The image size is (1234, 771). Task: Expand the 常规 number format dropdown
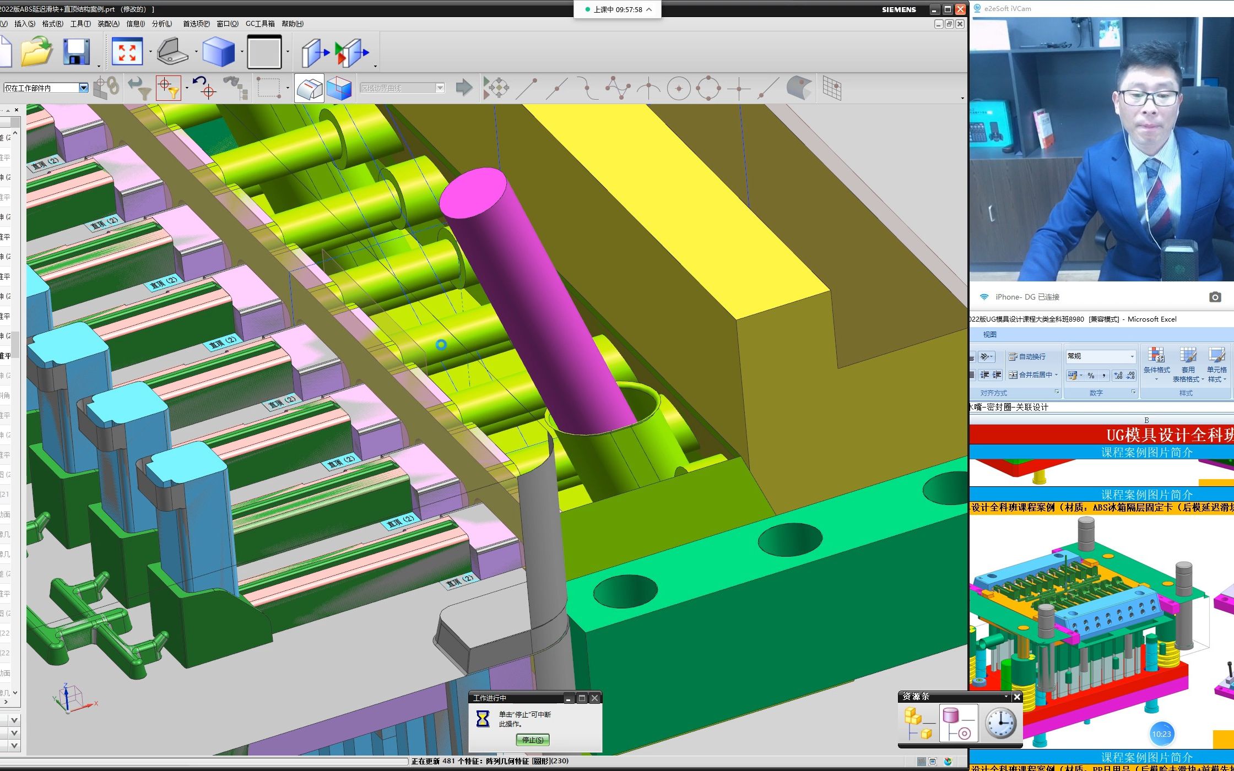(1132, 356)
